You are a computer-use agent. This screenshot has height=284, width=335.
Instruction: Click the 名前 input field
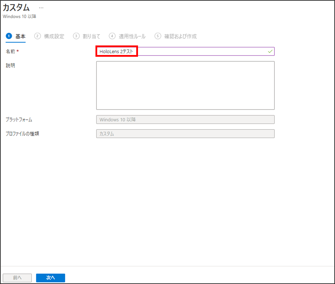(185, 51)
